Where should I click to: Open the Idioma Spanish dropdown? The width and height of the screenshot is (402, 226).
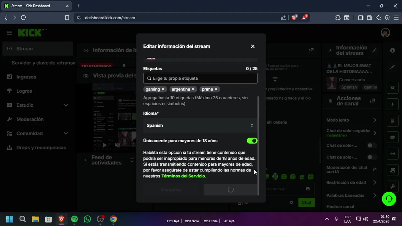[200, 126]
